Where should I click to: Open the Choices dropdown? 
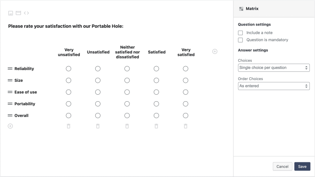pyautogui.click(x=273, y=68)
